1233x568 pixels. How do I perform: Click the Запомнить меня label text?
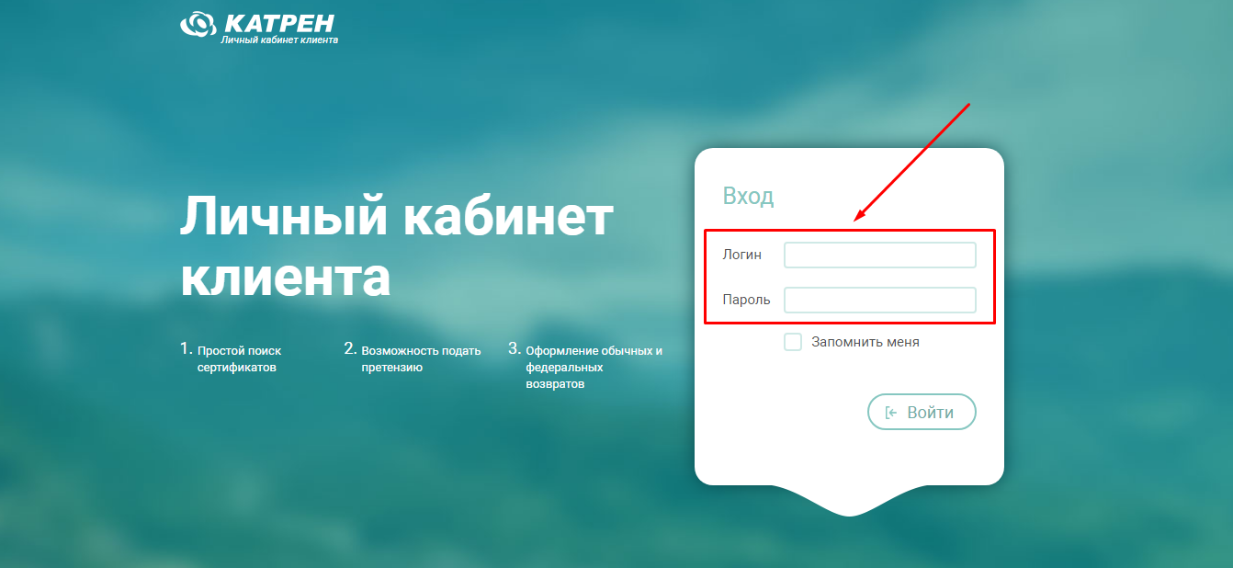coord(865,342)
